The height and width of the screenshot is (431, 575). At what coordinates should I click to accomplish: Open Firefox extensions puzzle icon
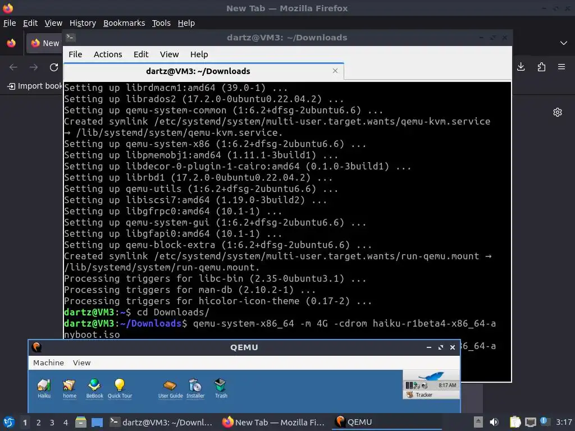coord(541,67)
